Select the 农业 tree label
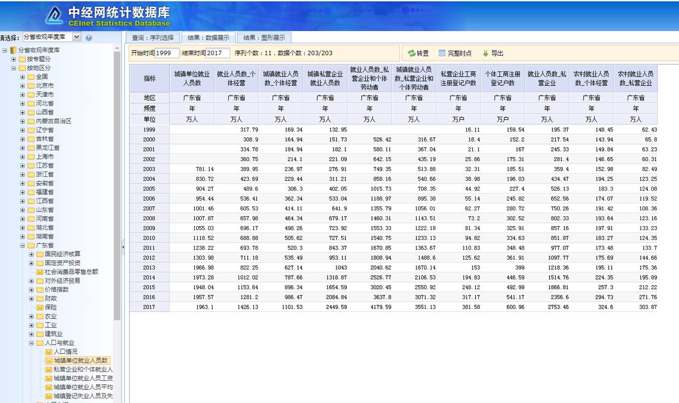 (50, 316)
